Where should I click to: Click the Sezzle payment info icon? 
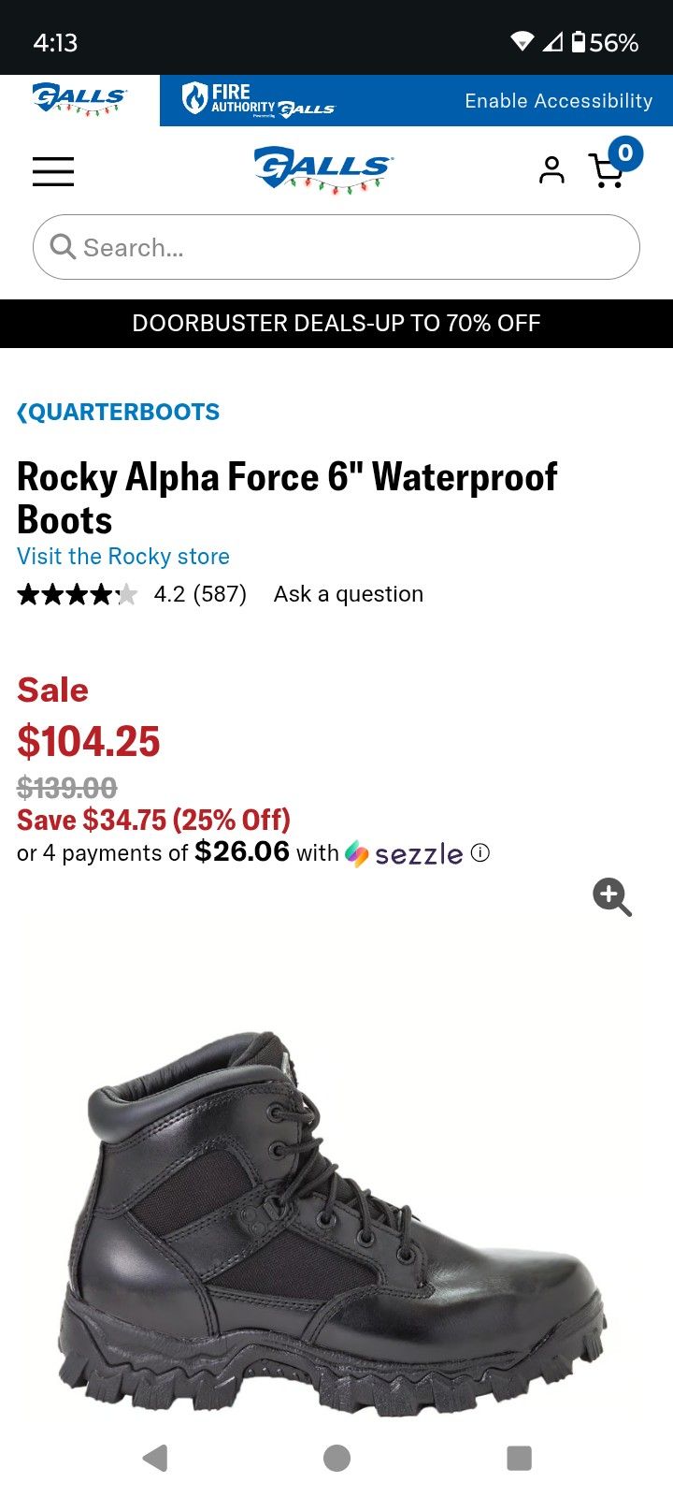480,852
